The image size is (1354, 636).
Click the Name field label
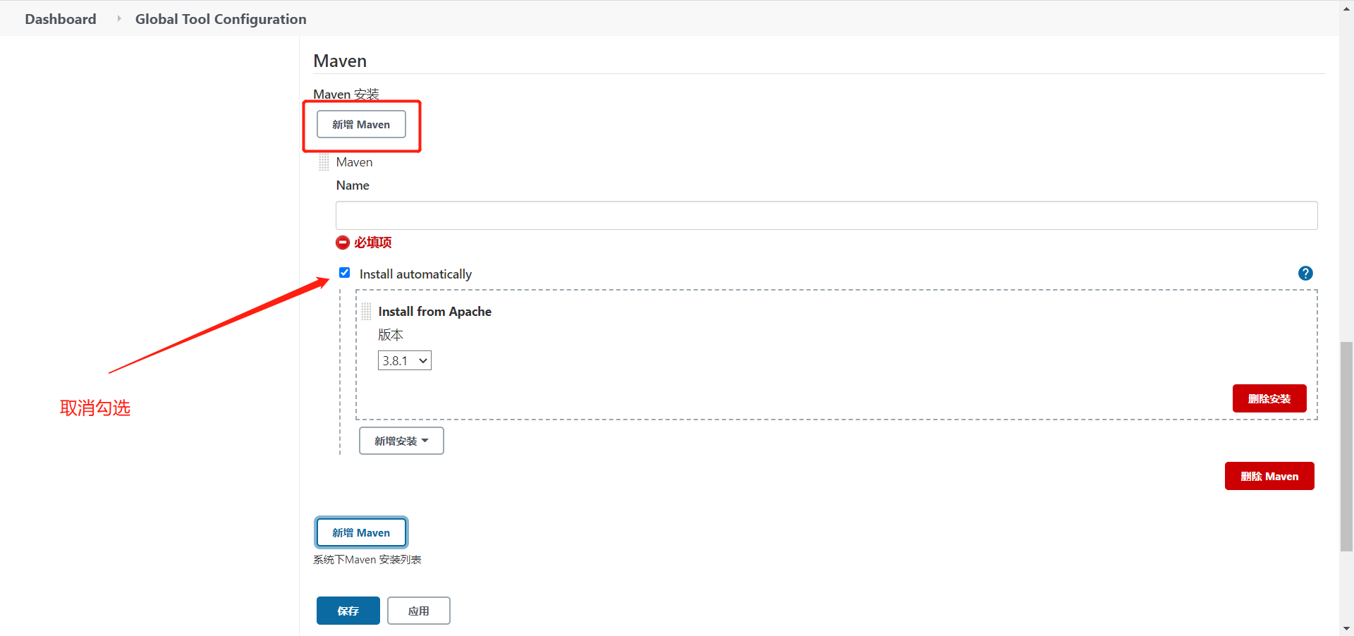point(353,185)
